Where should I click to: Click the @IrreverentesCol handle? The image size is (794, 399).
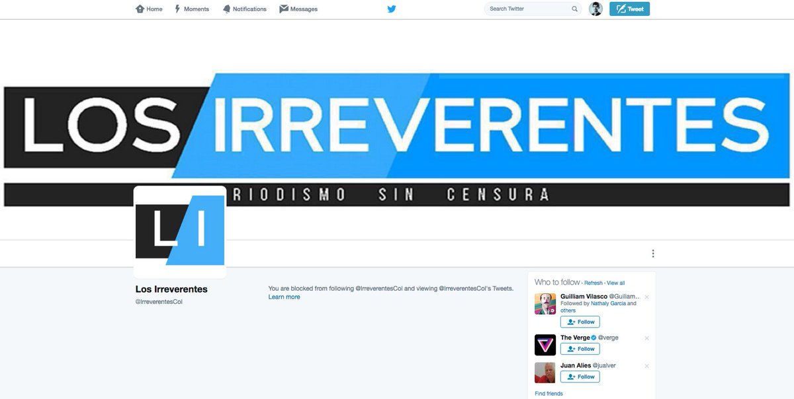point(159,302)
